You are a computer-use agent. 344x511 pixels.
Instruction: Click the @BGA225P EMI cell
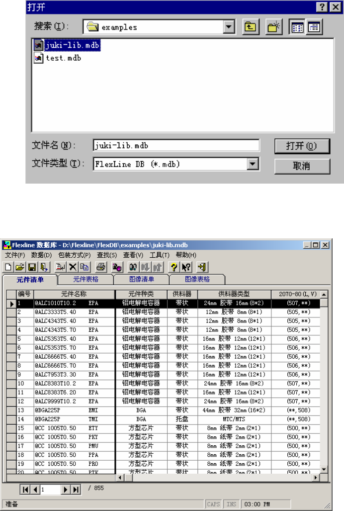tap(74, 410)
